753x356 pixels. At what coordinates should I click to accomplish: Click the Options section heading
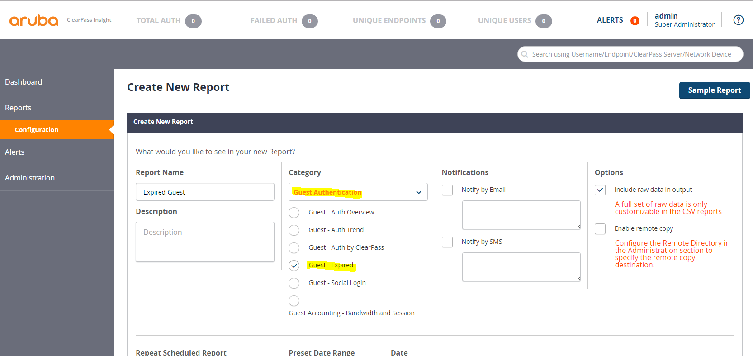click(x=609, y=172)
